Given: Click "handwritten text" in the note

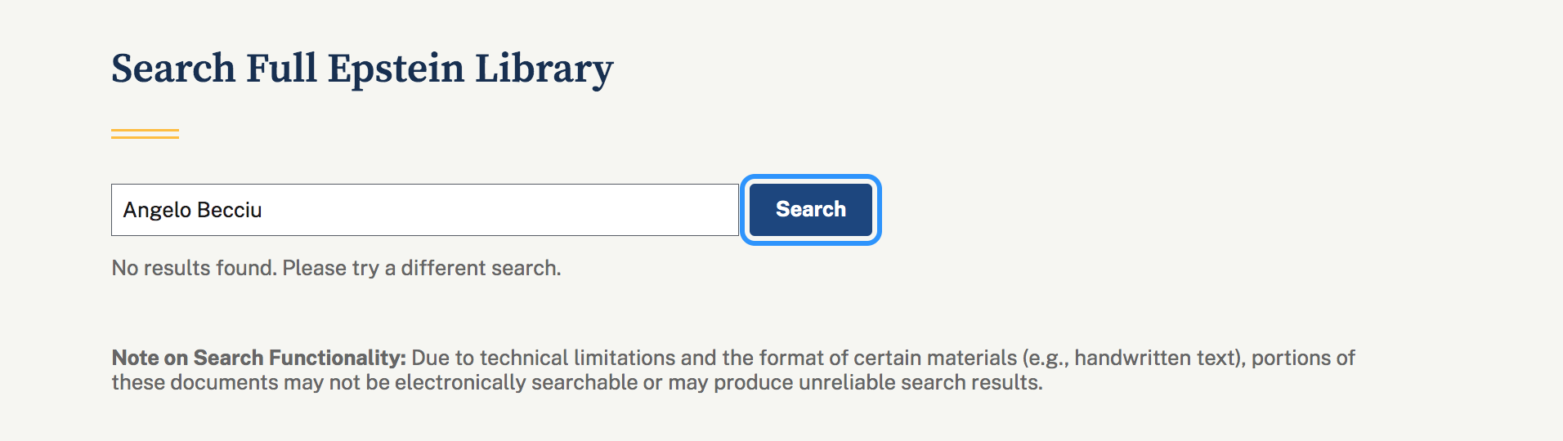Looking at the screenshot, I should tap(1155, 358).
